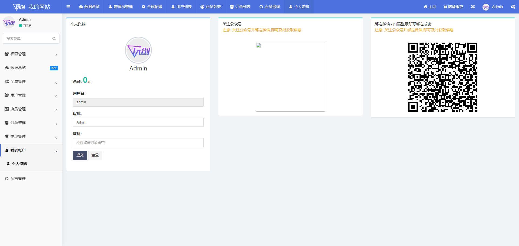Switch to the 店员提现 top tab
519x246 pixels.
point(270,7)
